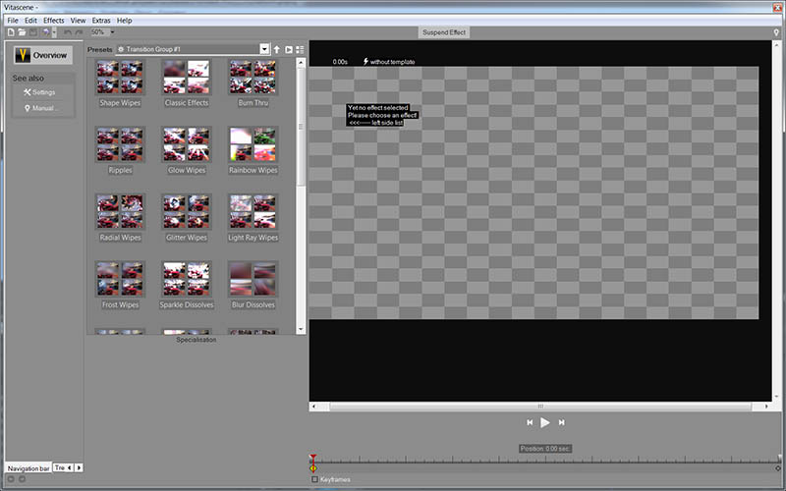Select the Sparkle Dissolves preset group
The width and height of the screenshot is (786, 491).
click(187, 285)
